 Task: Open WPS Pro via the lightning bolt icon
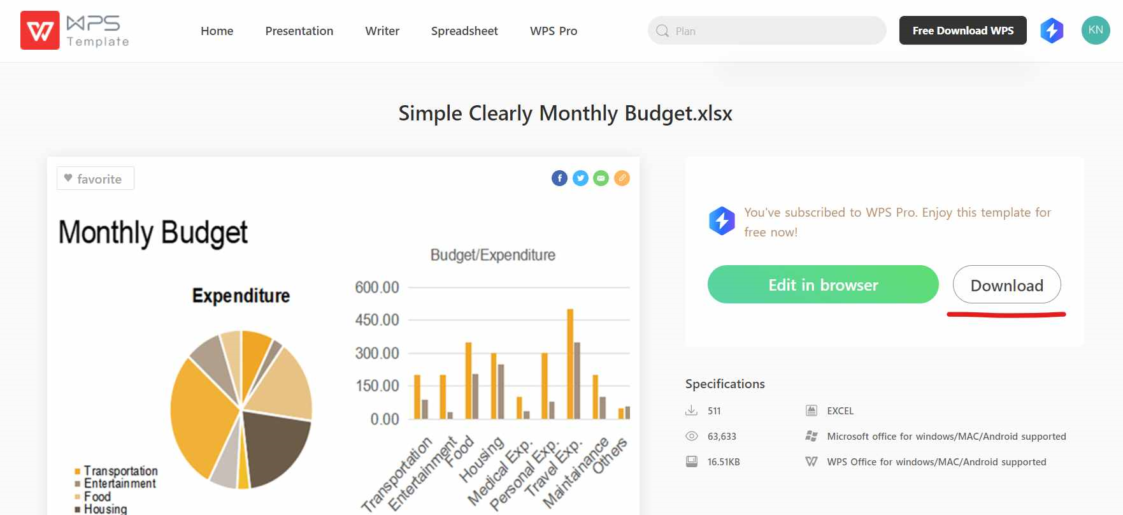(x=1052, y=30)
